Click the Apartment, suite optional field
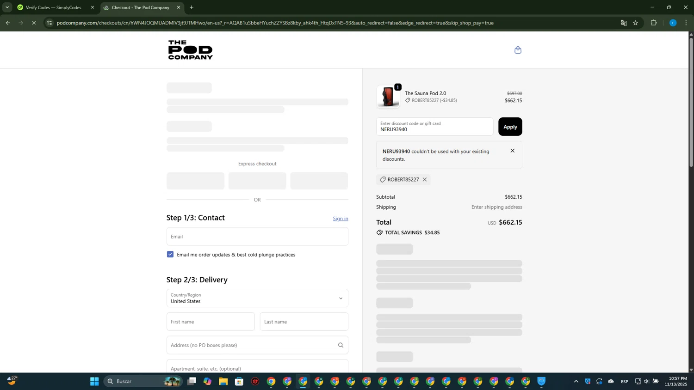This screenshot has height=390, width=694. click(x=257, y=367)
